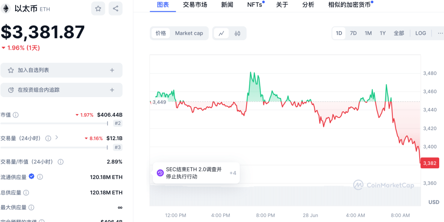The height and width of the screenshot is (222, 444).
Task: Toggle chart to 价格 view
Action: (161, 33)
